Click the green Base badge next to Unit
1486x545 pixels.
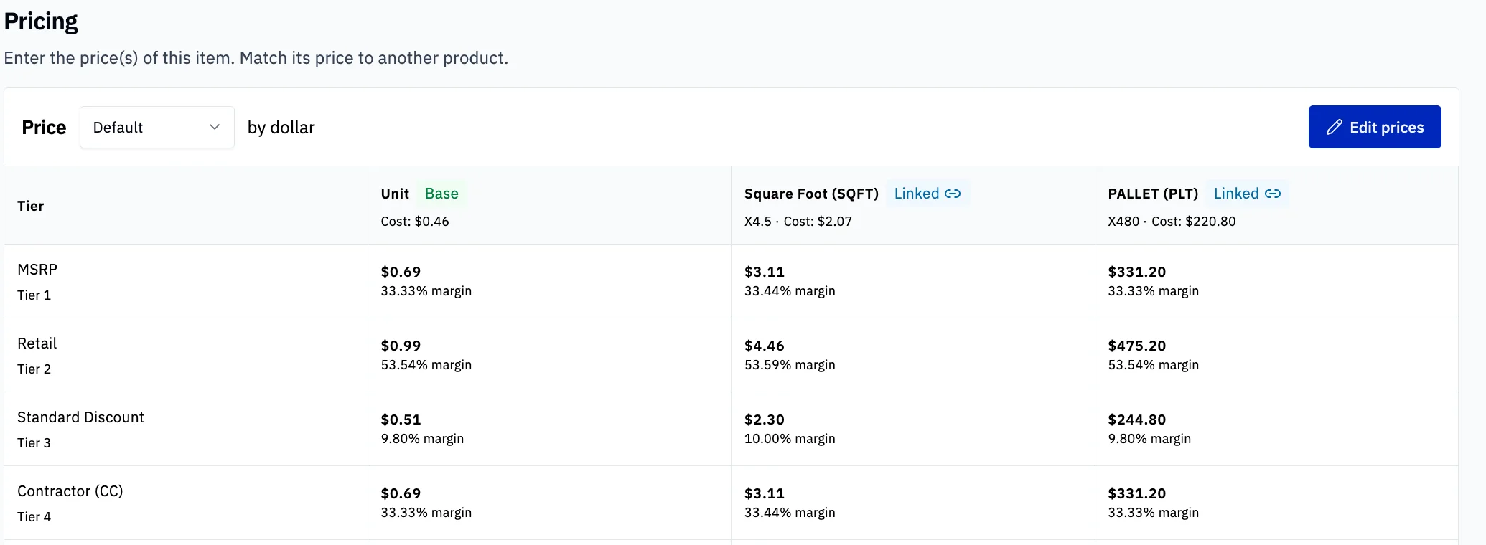441,194
